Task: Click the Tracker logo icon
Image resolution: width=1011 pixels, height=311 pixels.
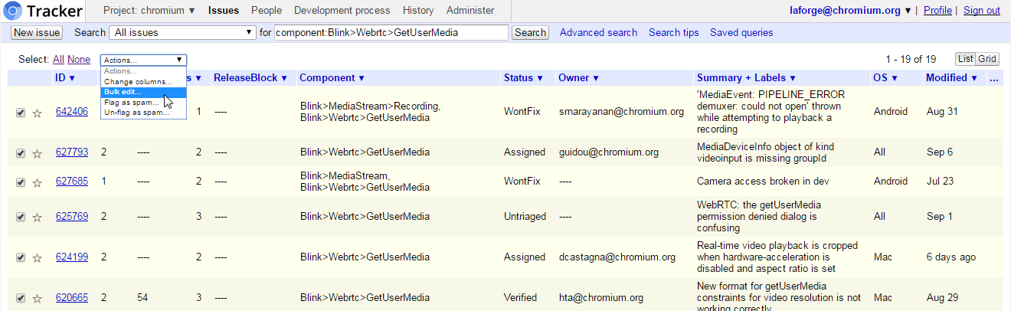Action: click(x=13, y=11)
